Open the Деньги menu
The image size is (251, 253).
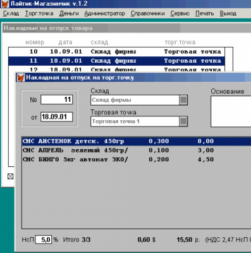(69, 13)
